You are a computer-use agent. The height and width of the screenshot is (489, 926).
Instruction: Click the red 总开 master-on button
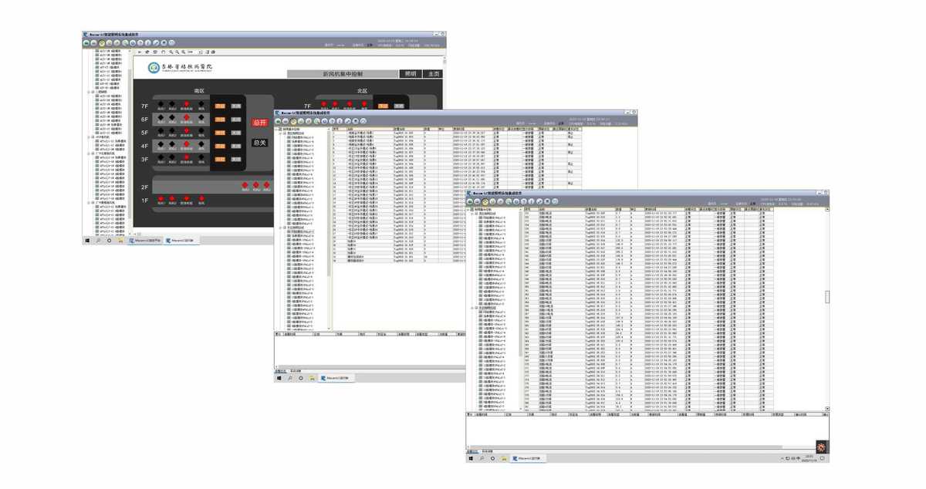coord(259,123)
